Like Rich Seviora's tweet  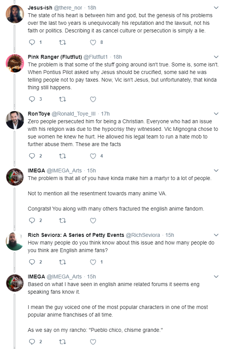click(x=93, y=262)
